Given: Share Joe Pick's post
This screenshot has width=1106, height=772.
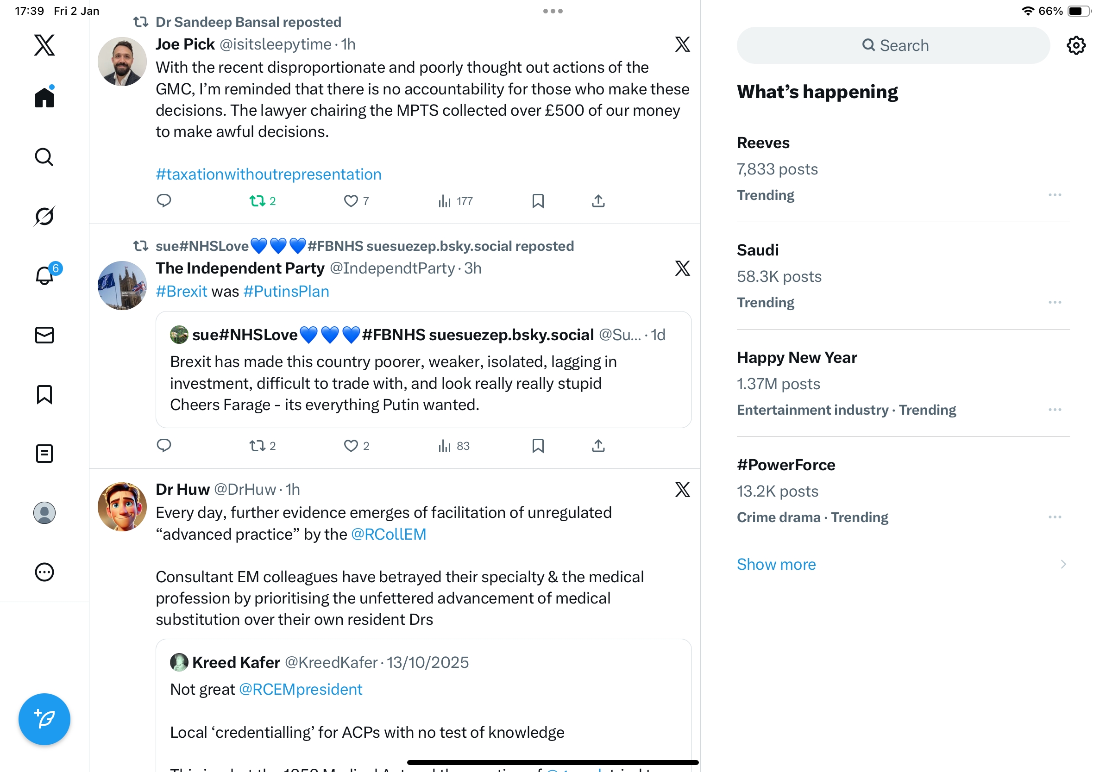Looking at the screenshot, I should click(598, 201).
